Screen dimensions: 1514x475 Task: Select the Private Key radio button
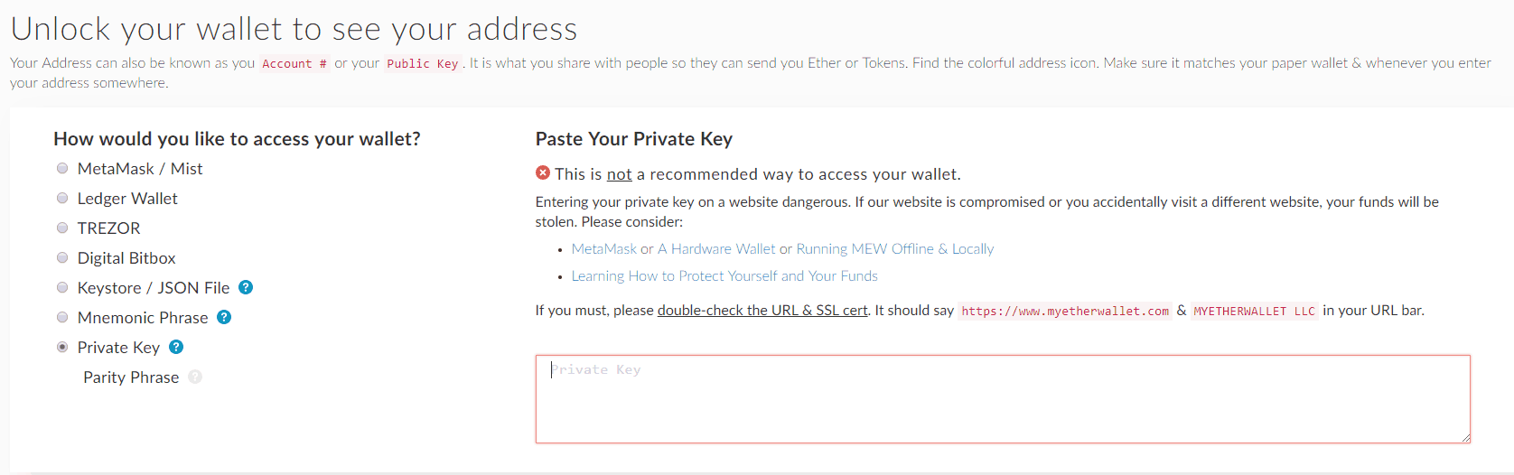pos(62,347)
